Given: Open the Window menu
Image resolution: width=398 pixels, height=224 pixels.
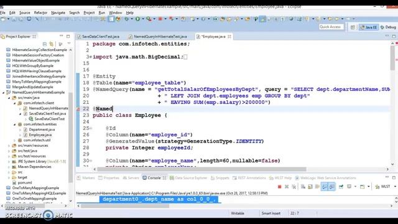Looking at the screenshot, I should coord(115,12).
